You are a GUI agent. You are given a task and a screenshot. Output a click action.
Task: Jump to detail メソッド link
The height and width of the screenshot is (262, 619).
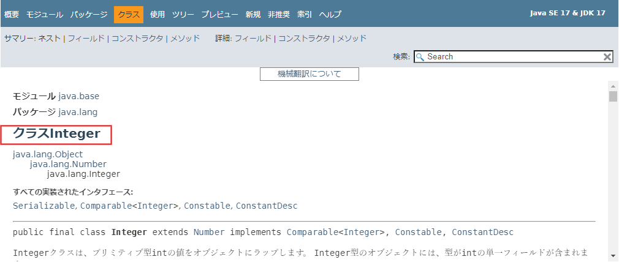pos(352,39)
